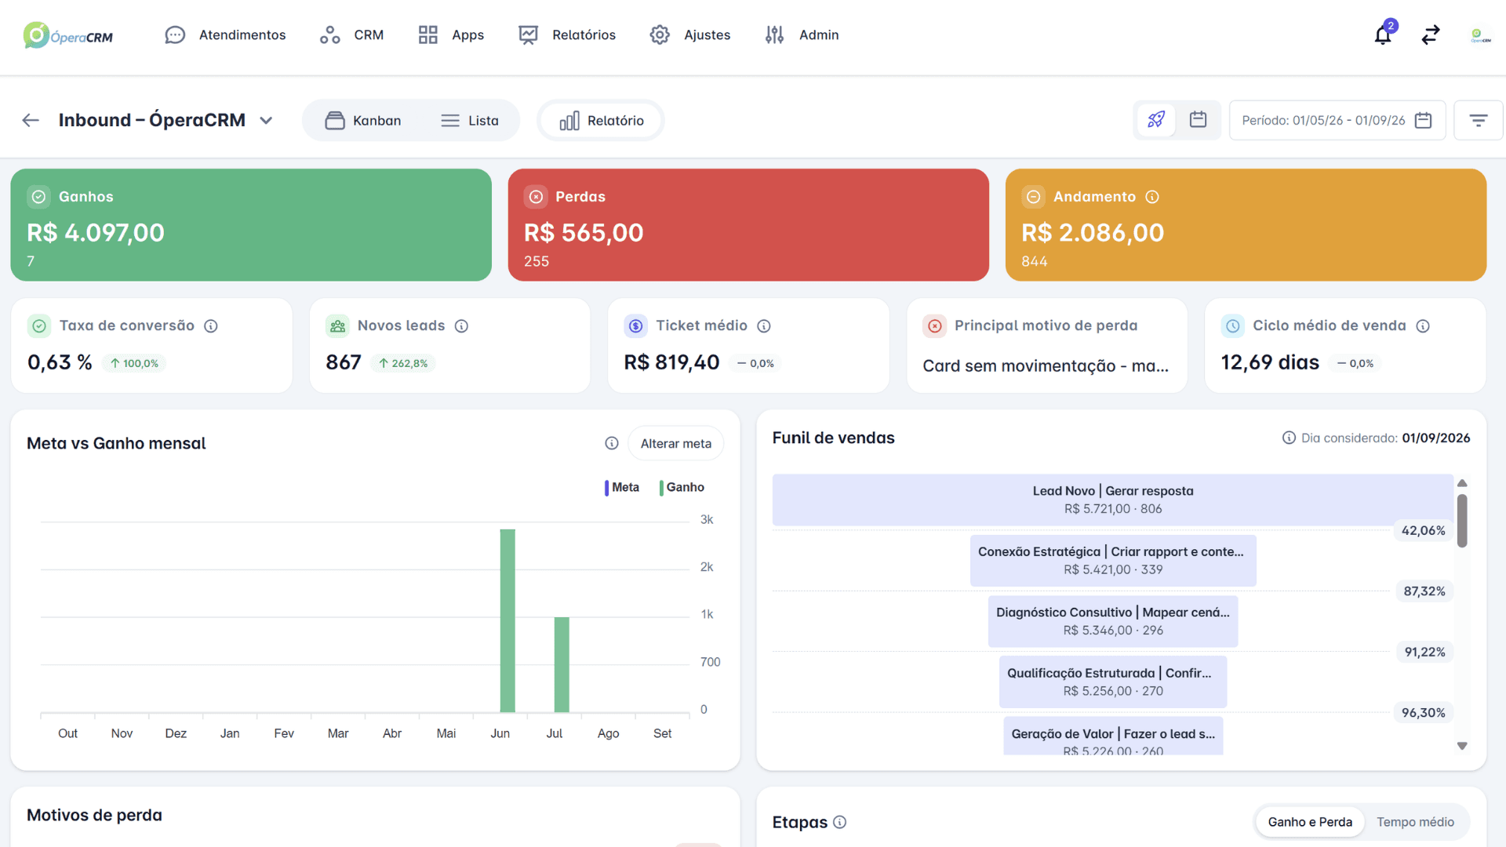Image resolution: width=1506 pixels, height=847 pixels.
Task: Show info for Taxa de conversão
Action: point(211,326)
